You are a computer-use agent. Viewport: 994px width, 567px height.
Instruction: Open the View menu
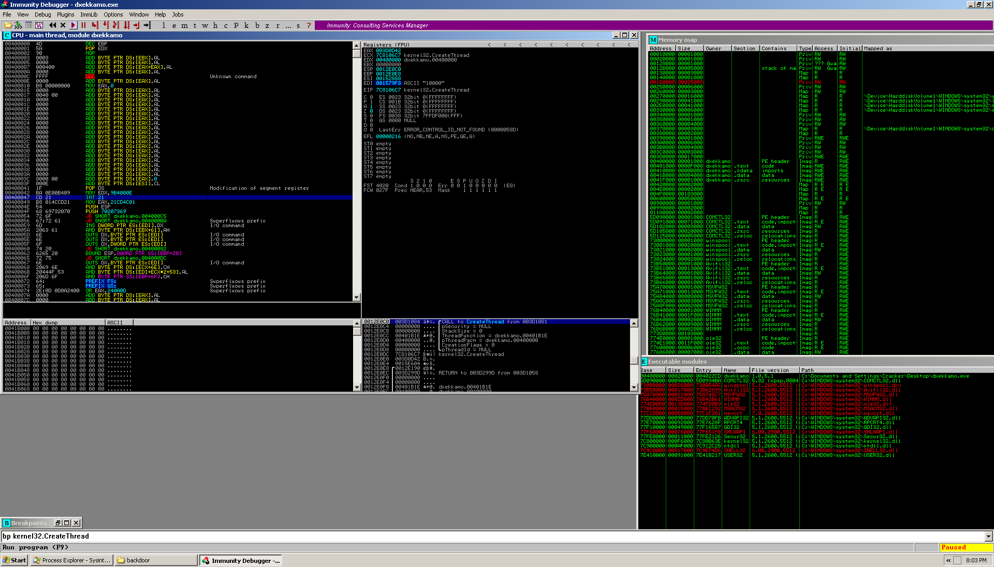[23, 14]
